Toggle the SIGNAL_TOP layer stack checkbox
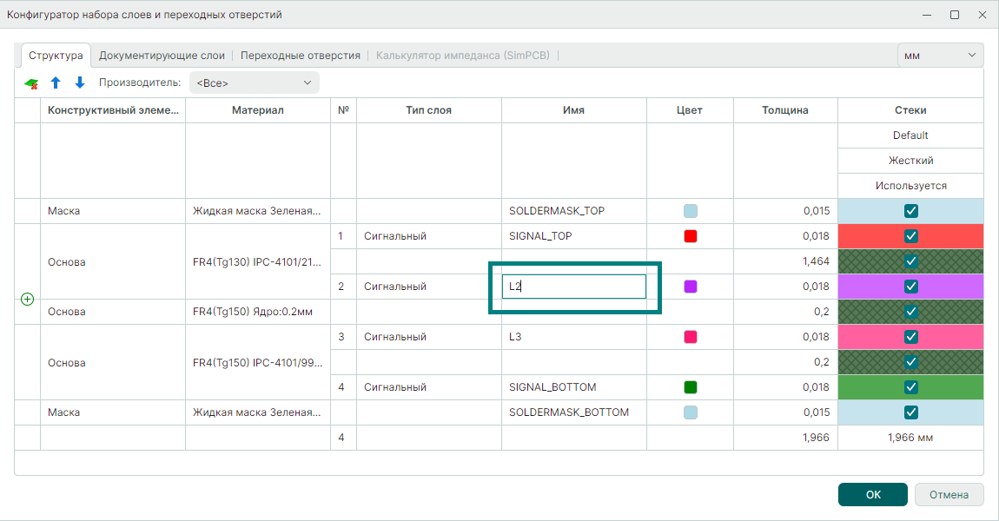This screenshot has width=999, height=521. click(910, 236)
